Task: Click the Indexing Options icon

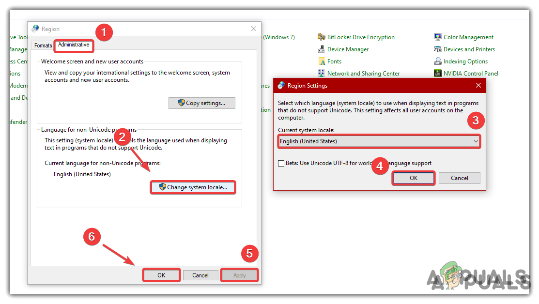Action: [438, 61]
